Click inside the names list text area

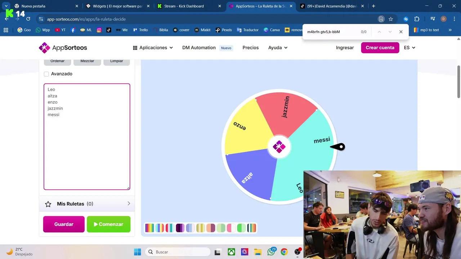87,137
